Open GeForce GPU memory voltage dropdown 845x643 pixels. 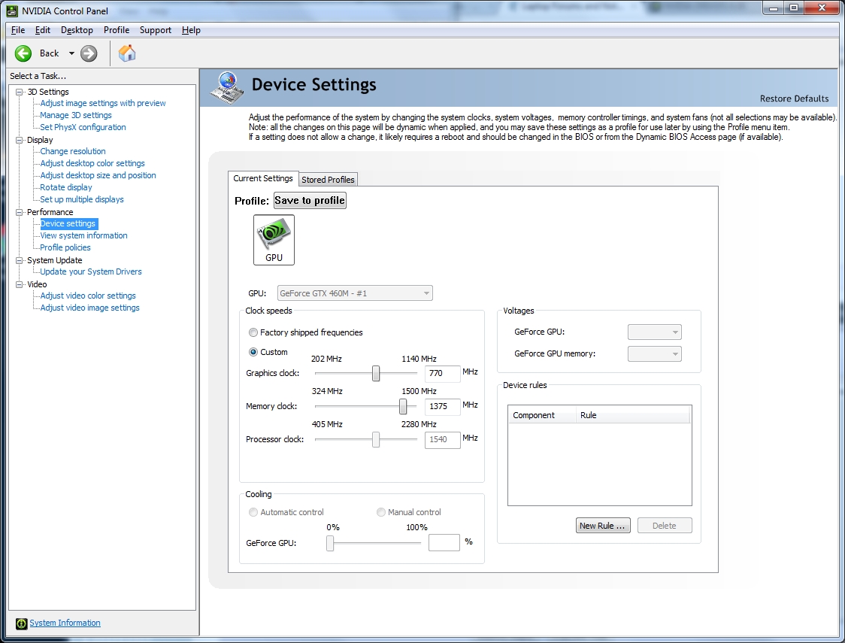(654, 354)
